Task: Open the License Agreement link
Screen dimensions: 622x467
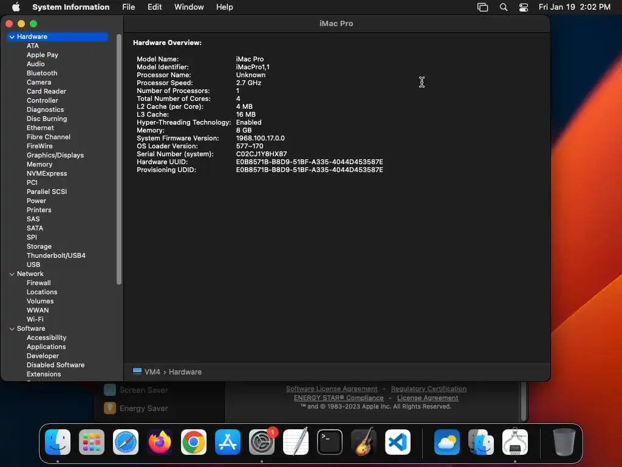Action: [428, 398]
